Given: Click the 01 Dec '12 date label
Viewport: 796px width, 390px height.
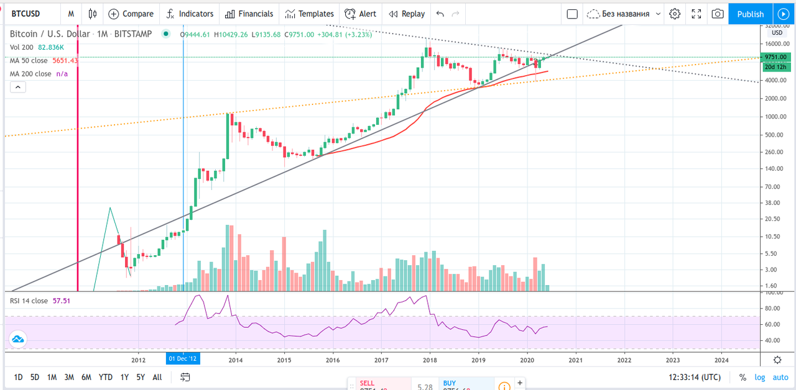Looking at the screenshot, I should [x=183, y=359].
